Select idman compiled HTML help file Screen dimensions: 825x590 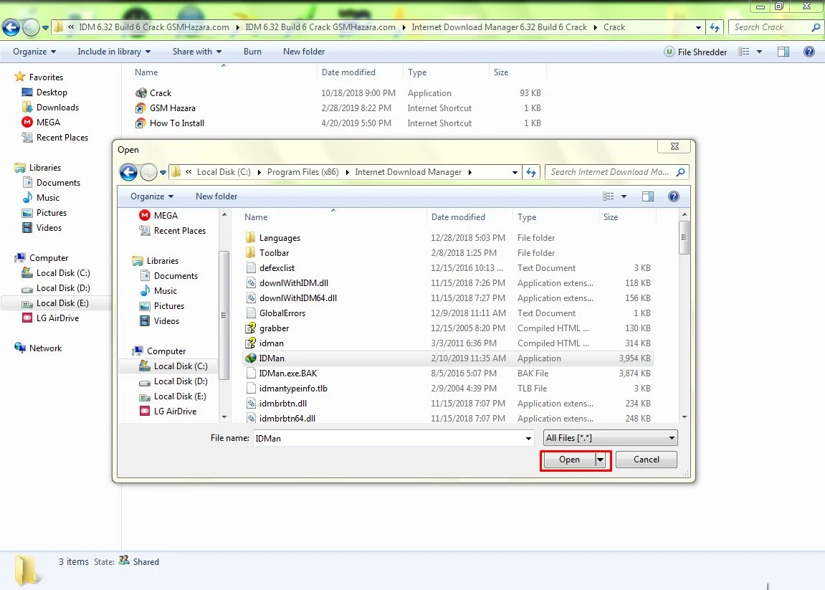coord(272,343)
